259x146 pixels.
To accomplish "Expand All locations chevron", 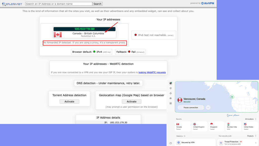I will (256, 119).
